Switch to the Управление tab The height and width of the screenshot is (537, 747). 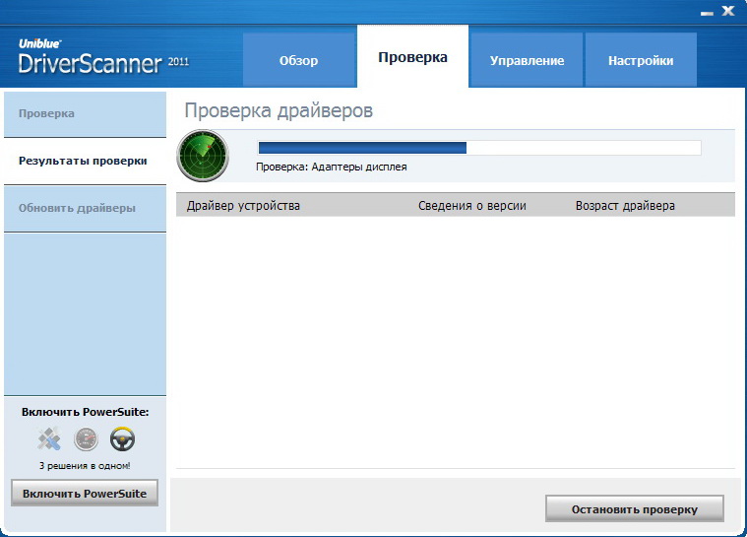(527, 60)
